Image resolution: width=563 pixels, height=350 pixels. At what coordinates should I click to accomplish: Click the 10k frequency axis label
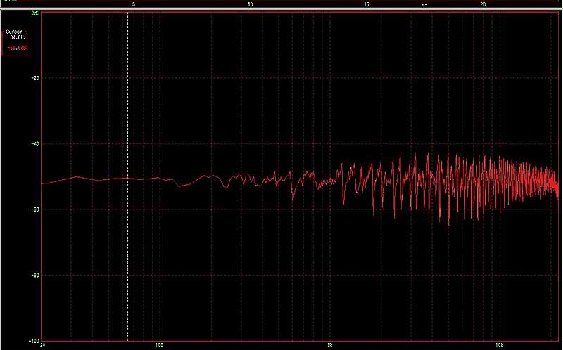pos(499,345)
